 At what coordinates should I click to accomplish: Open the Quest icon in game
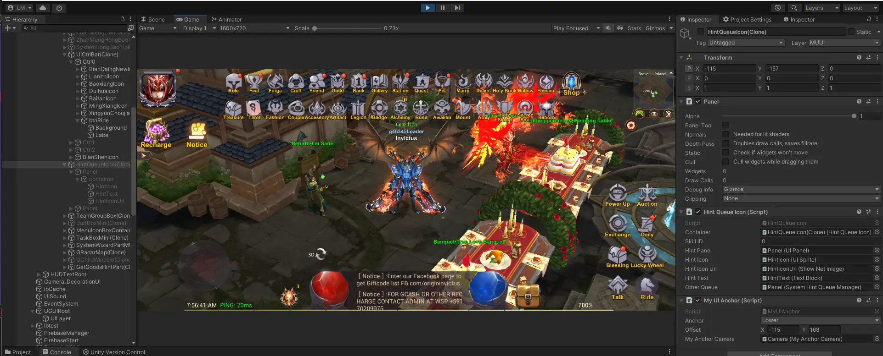[421, 83]
